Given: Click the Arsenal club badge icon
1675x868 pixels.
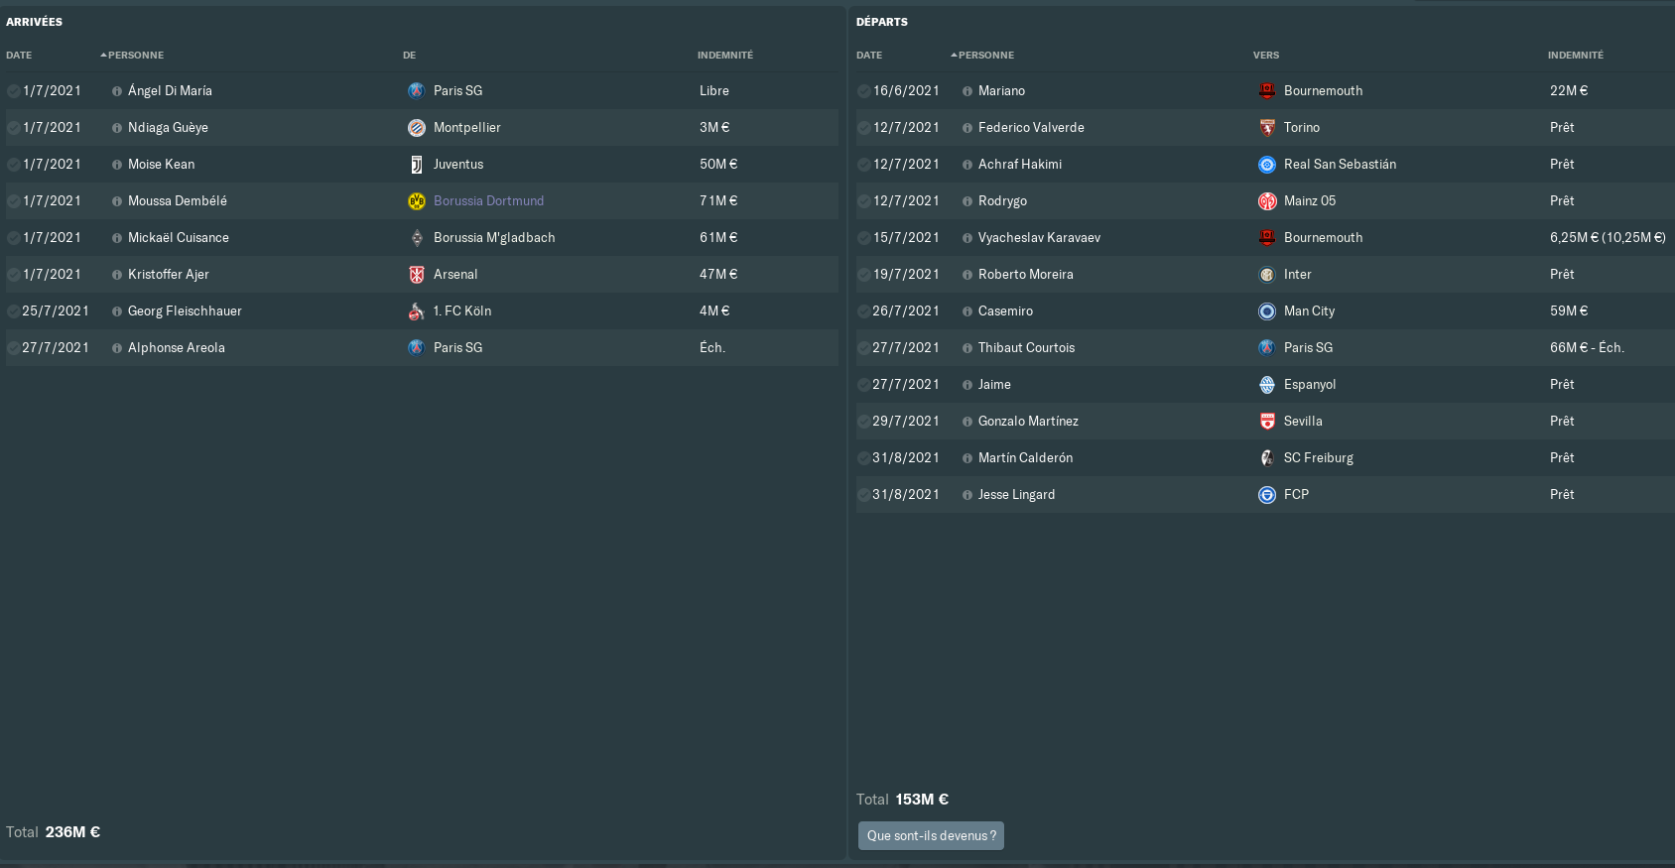Looking at the screenshot, I should point(417,275).
